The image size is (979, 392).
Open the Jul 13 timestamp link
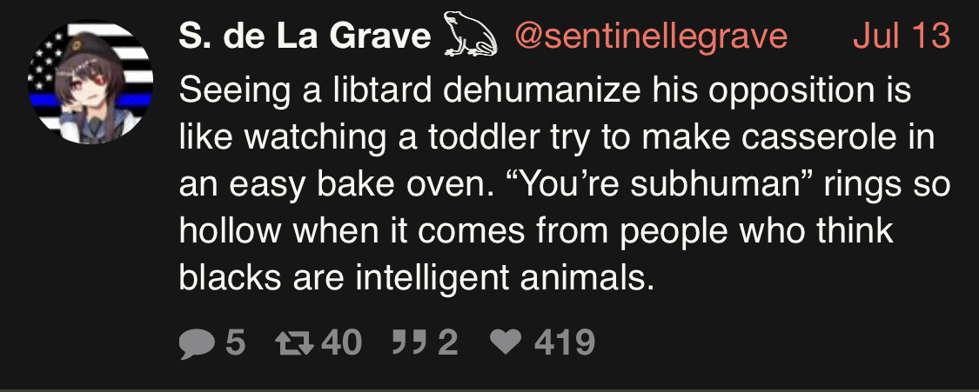(901, 37)
